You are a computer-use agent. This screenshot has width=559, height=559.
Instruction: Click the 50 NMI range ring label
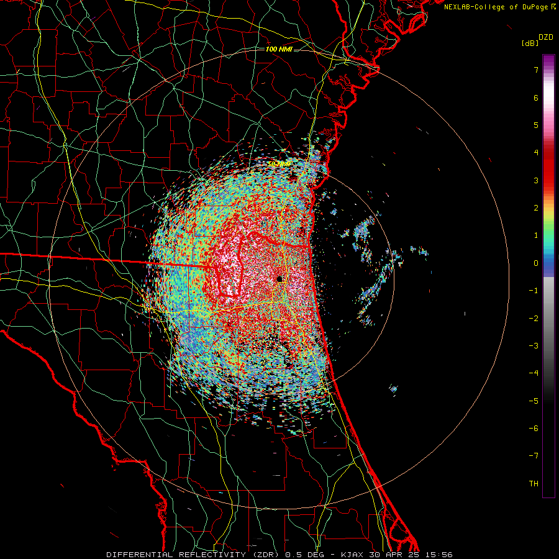(x=279, y=165)
